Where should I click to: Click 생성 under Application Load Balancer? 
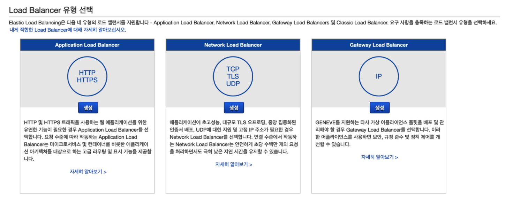pyautogui.click(x=88, y=107)
